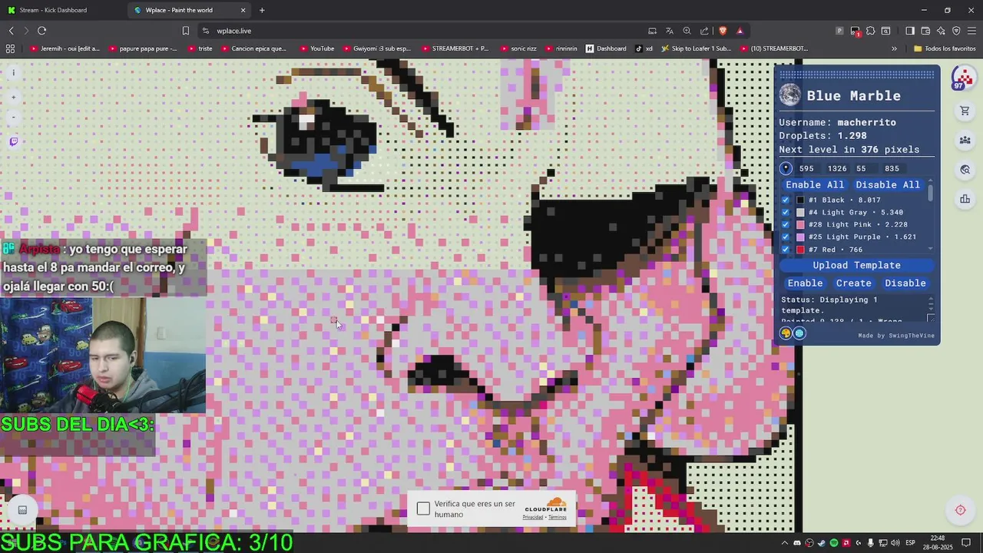The width and height of the screenshot is (983, 553).
Task: Toggle the #25 Light Purple color checkbox
Action: [x=785, y=237]
